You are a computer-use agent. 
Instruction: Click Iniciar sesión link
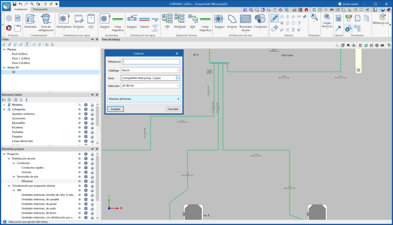(348, 4)
